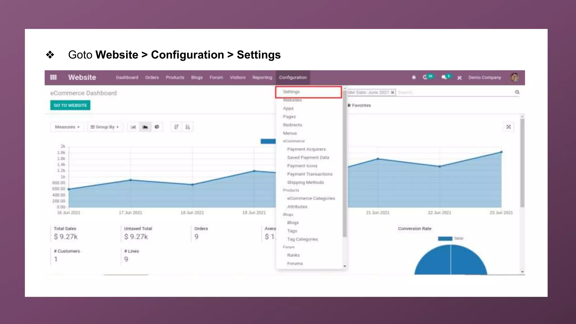Click the Untaxed Total value
This screenshot has width=576, height=324.
tap(136, 237)
